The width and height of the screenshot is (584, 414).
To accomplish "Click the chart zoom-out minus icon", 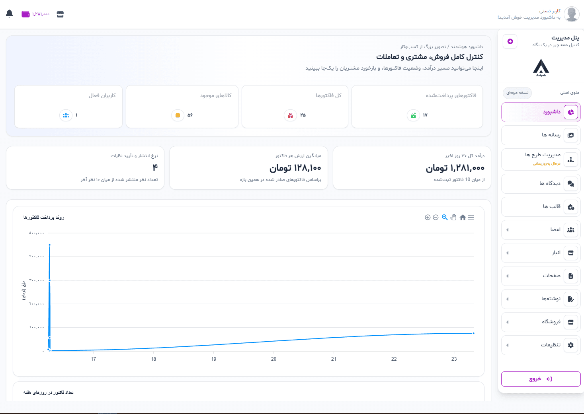I will pyautogui.click(x=436, y=217).
